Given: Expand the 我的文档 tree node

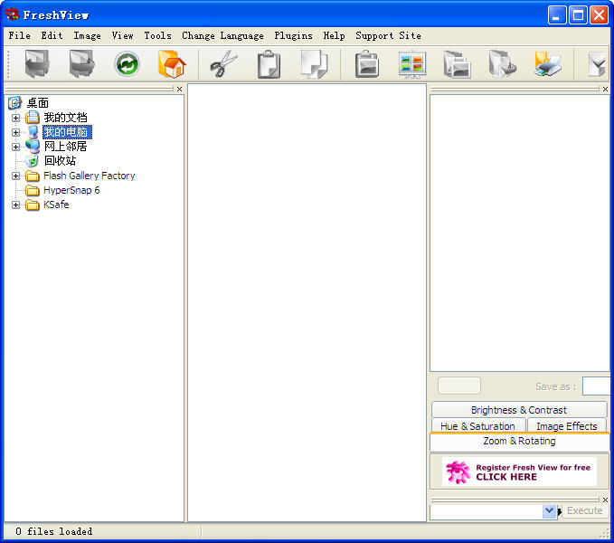Looking at the screenshot, I should click(x=15, y=118).
